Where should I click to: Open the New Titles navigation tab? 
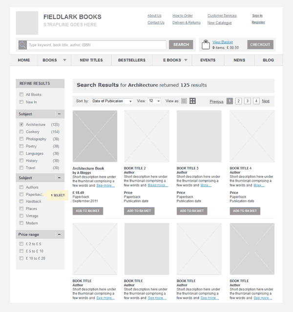[91, 61]
